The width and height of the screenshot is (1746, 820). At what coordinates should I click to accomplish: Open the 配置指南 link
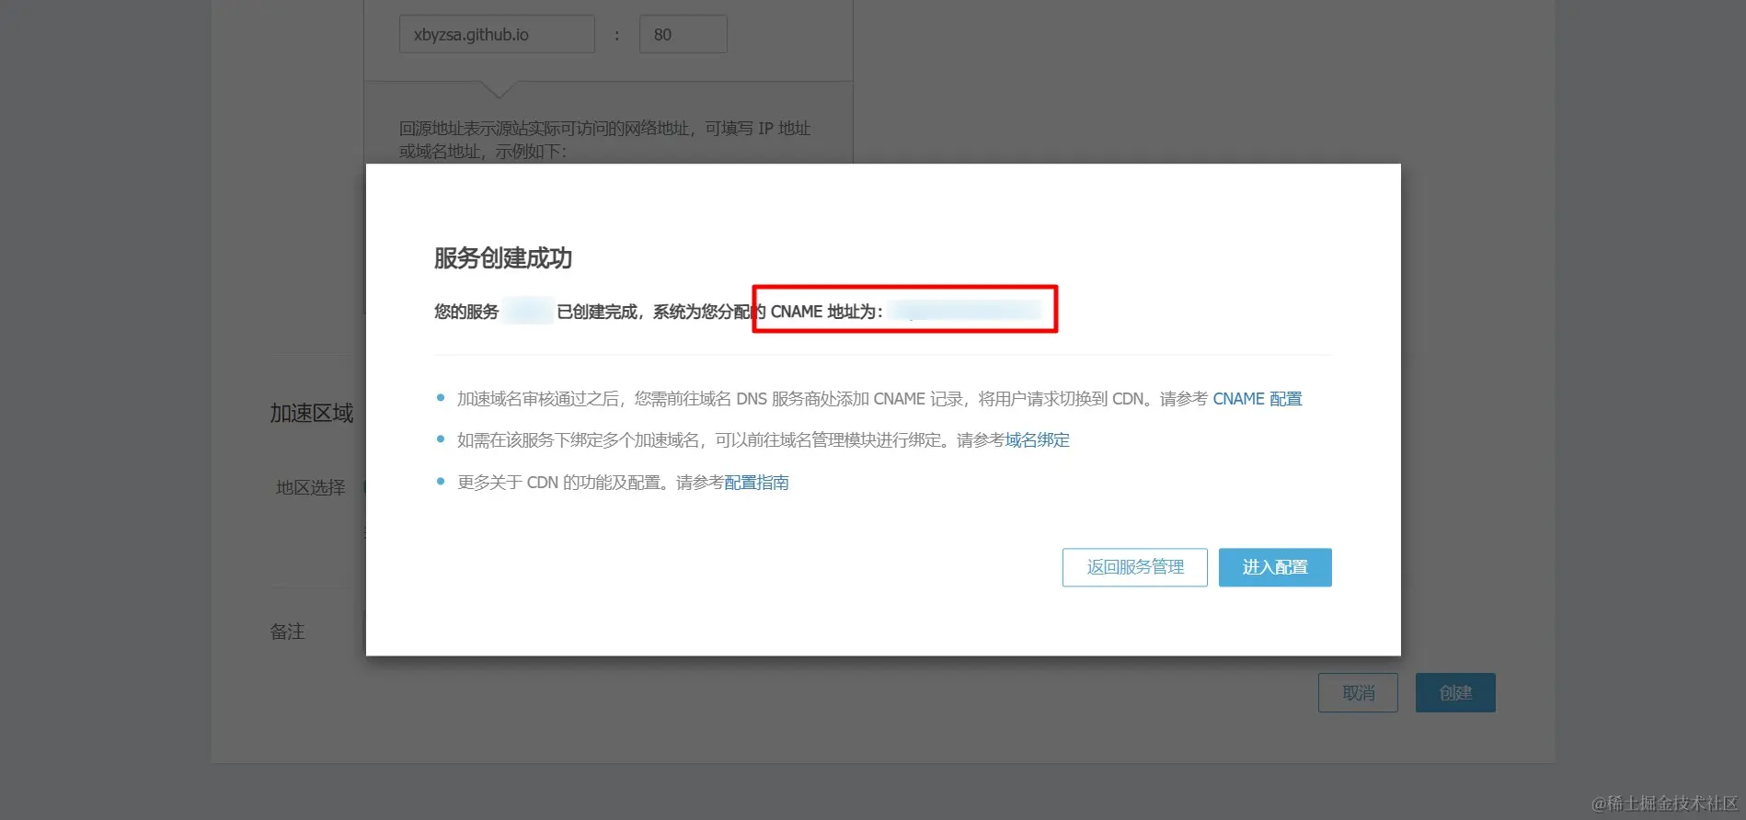(756, 483)
